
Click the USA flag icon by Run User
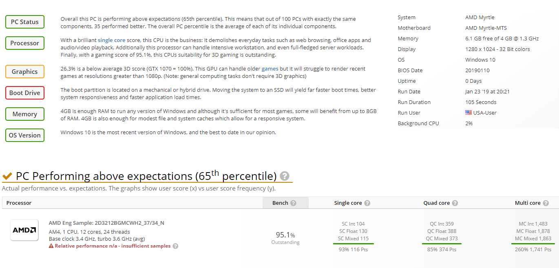pyautogui.click(x=468, y=113)
